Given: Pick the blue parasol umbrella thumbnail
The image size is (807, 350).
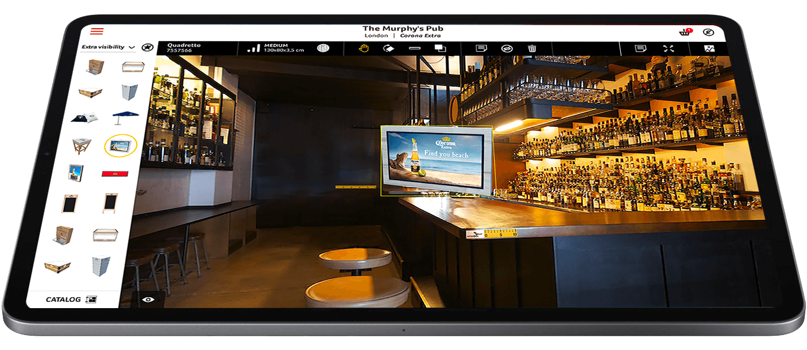Looking at the screenshot, I should click(126, 118).
